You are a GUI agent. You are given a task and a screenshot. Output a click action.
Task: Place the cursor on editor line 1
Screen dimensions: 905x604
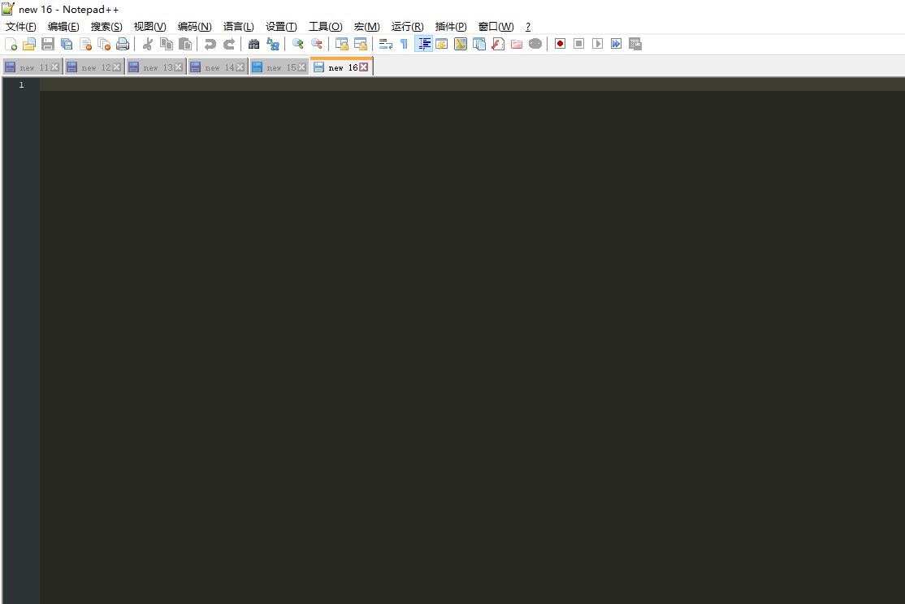tap(472, 84)
